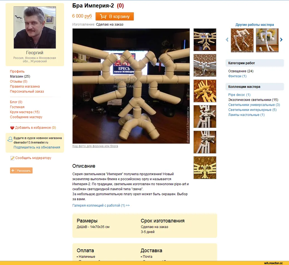Send Сообщение мастеру
The height and width of the screenshot is (265, 289).
click(x=26, y=117)
